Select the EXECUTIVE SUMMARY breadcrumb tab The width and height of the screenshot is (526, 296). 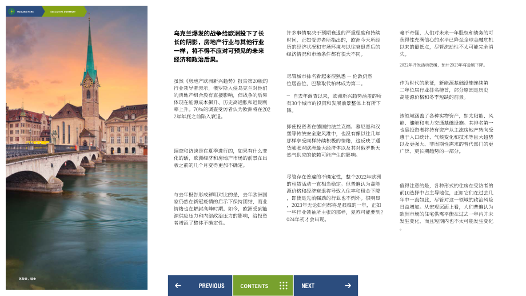pyautogui.click(x=63, y=12)
